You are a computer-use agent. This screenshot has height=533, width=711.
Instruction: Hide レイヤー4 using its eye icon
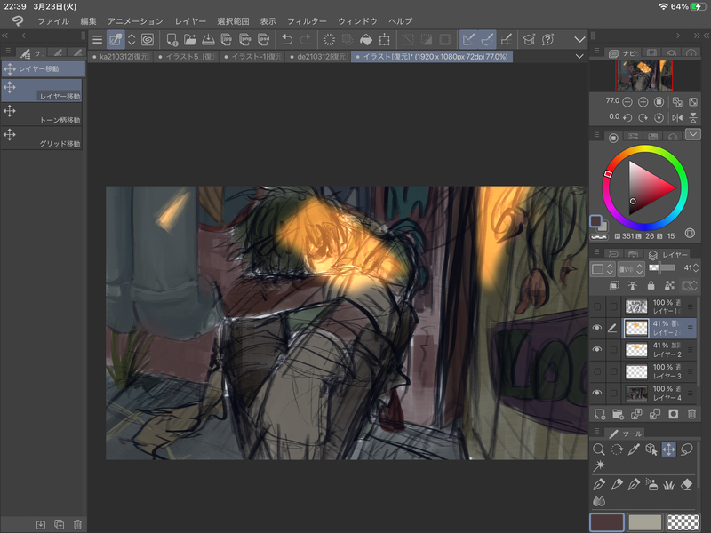597,393
